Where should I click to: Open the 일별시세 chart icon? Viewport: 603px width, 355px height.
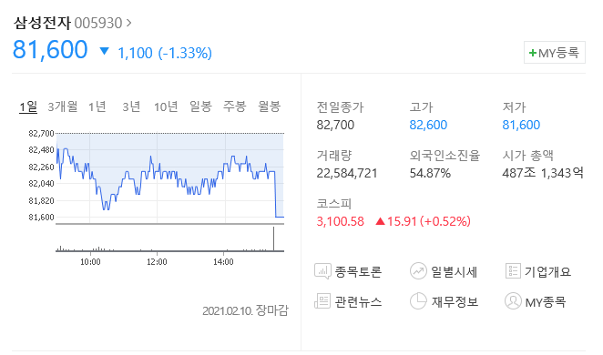click(x=418, y=271)
